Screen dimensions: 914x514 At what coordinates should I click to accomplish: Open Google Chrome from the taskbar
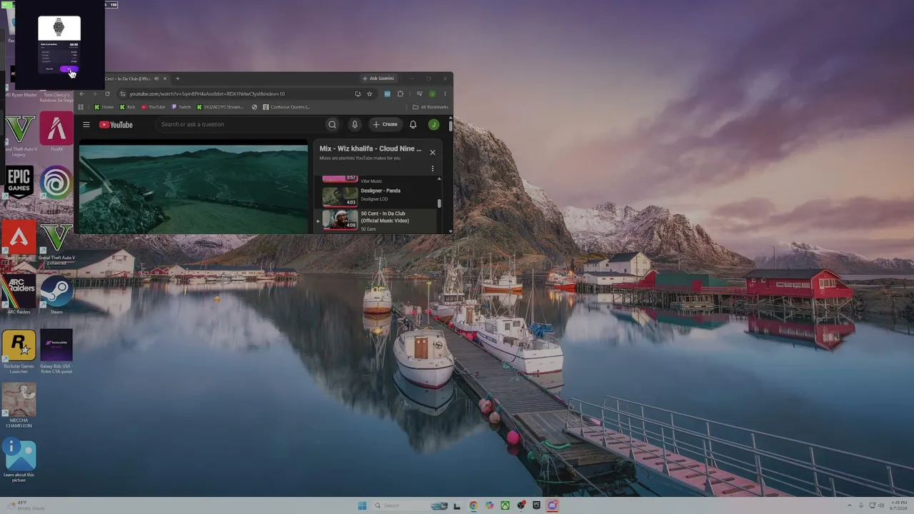473,505
